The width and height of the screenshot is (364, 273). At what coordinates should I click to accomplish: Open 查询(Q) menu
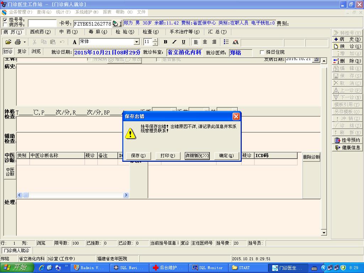point(44,12)
